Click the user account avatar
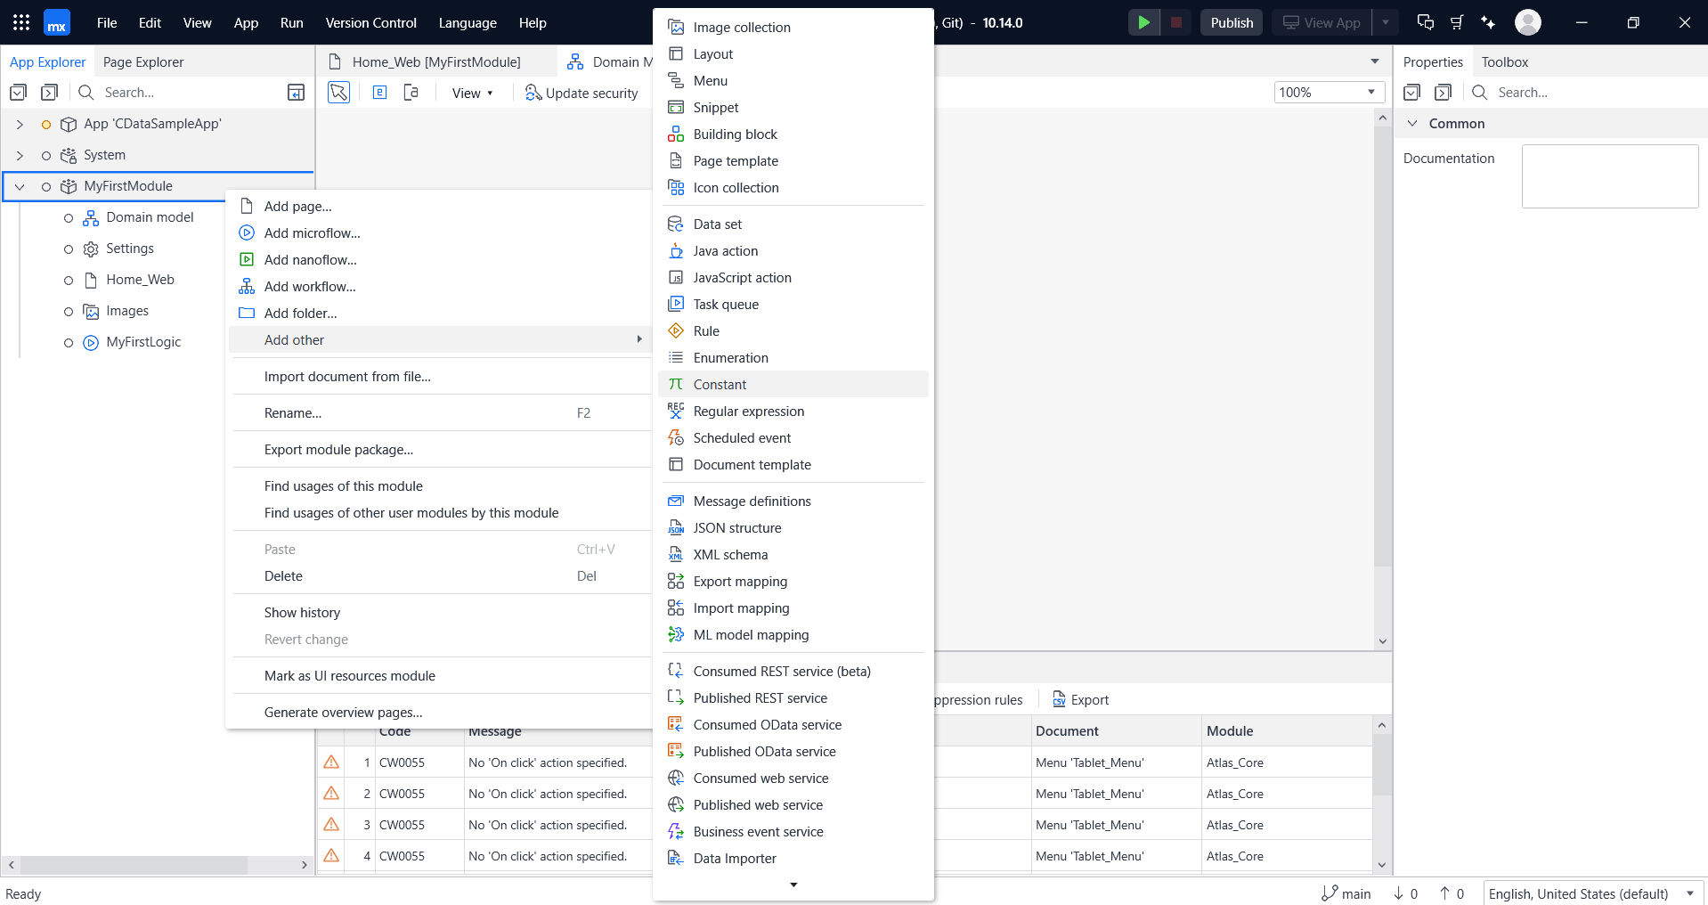This screenshot has width=1708, height=905. click(1527, 22)
